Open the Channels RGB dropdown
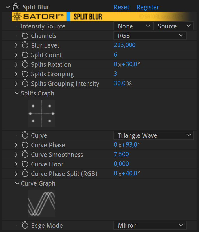The width and height of the screenshot is (199, 232). click(x=150, y=35)
